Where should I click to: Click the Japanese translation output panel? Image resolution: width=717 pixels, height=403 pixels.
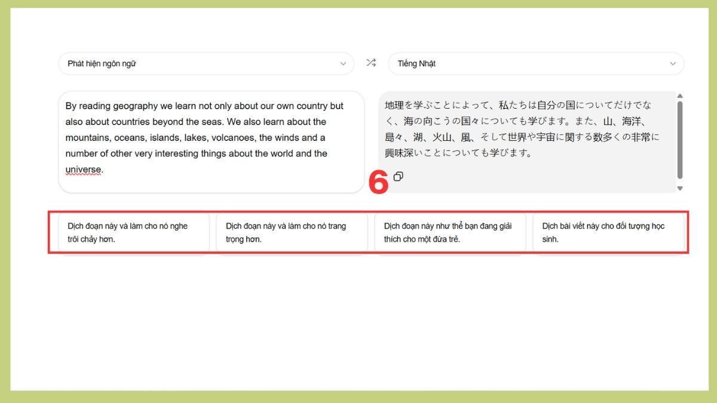(527, 142)
